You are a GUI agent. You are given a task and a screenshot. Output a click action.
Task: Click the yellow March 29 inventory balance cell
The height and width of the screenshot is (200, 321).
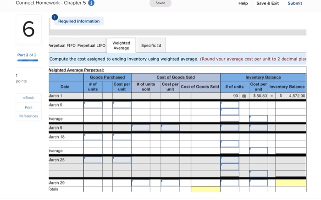click(291, 183)
